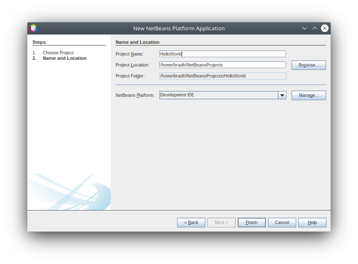Click the Name and Location step entry
This screenshot has height=264, width=358.
(x=64, y=58)
